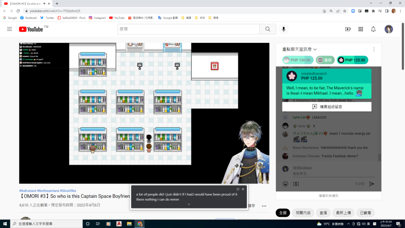Select the PHP 125.00 Super Chat chip
405x228 pixels.
click(x=352, y=60)
